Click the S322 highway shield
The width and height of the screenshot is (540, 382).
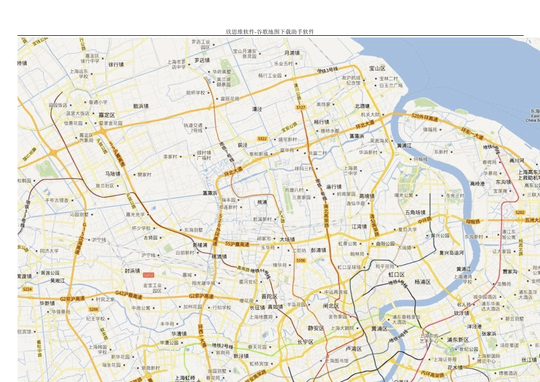[262, 139]
